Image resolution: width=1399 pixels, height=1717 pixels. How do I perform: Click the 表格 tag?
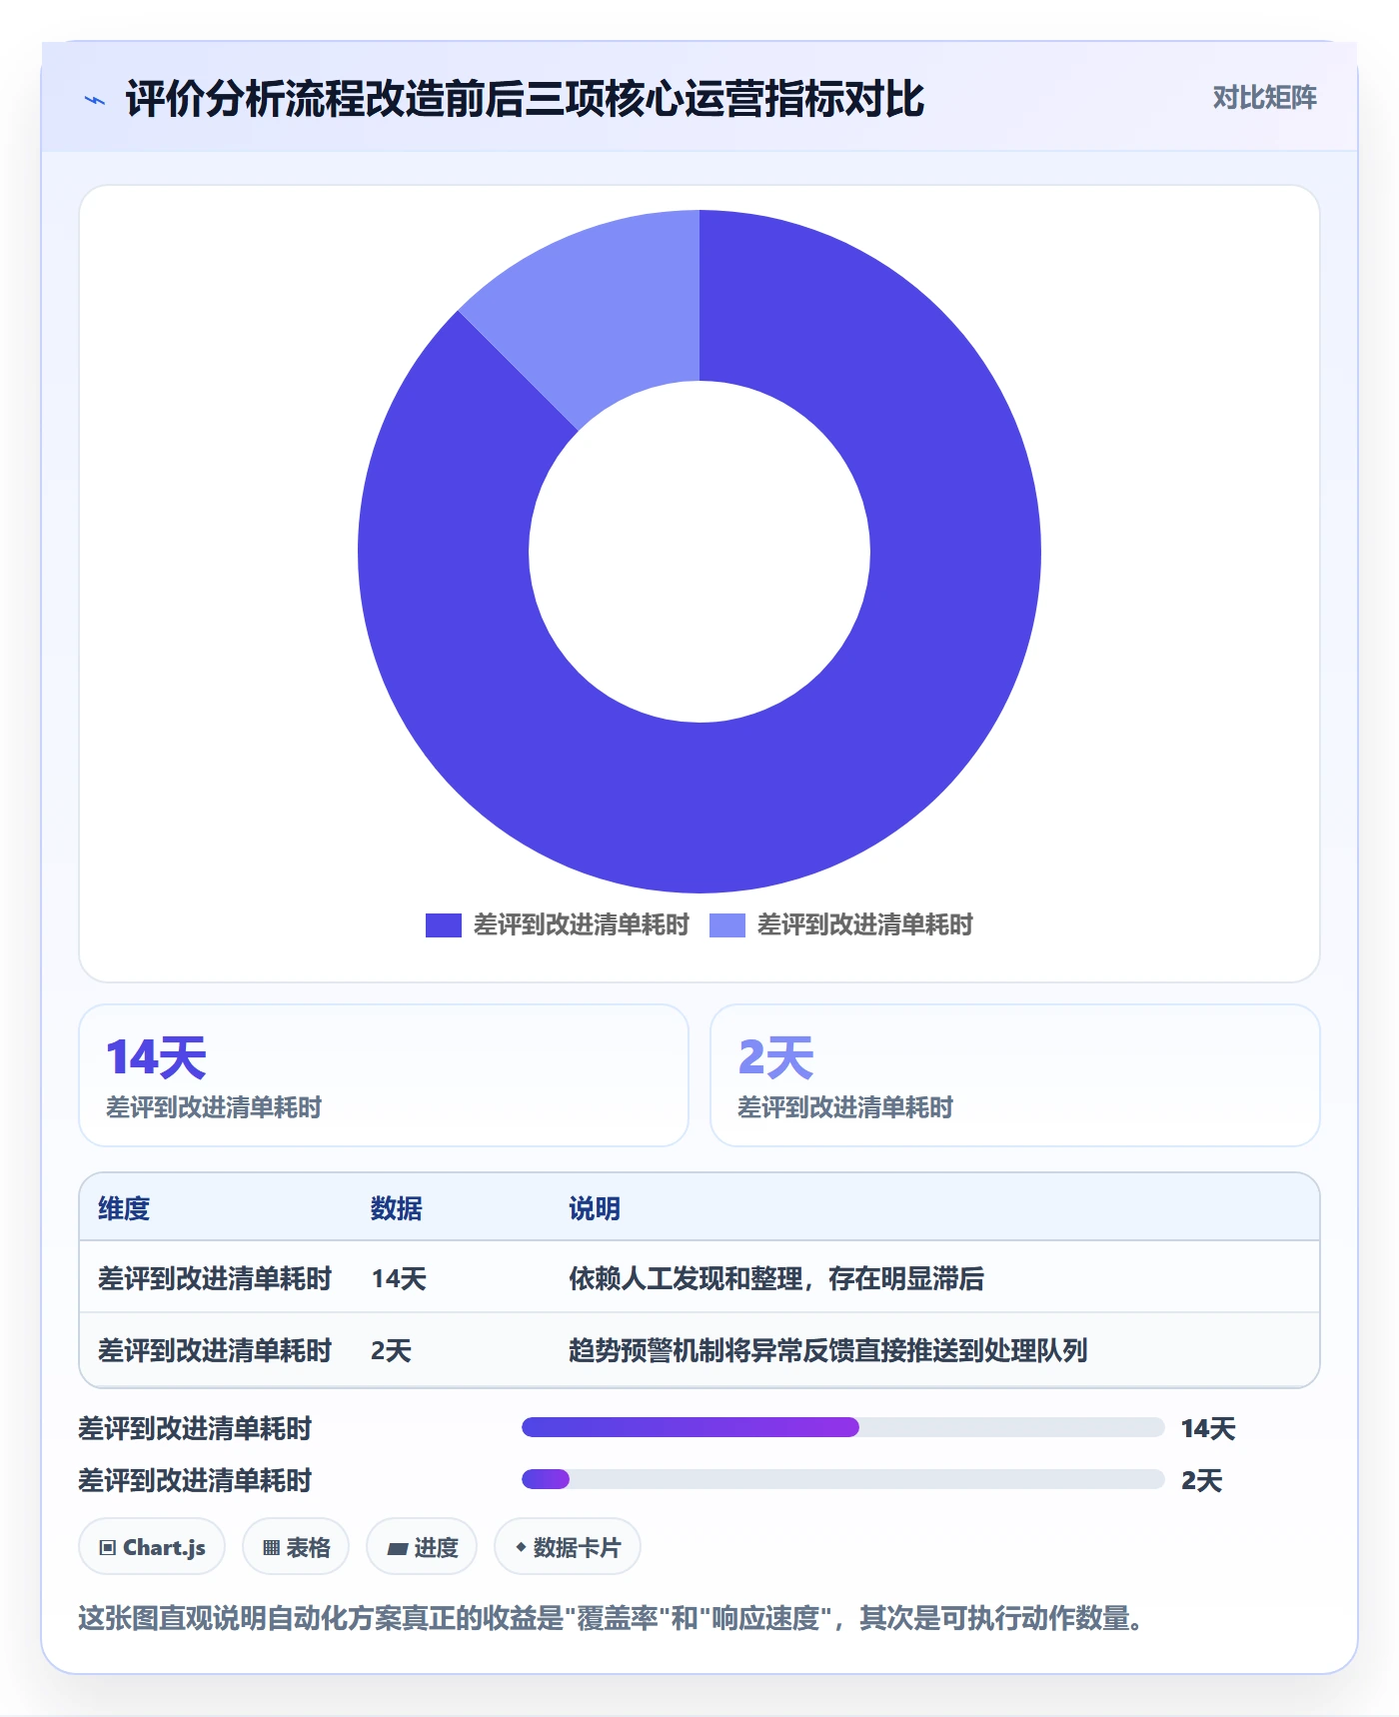(296, 1547)
